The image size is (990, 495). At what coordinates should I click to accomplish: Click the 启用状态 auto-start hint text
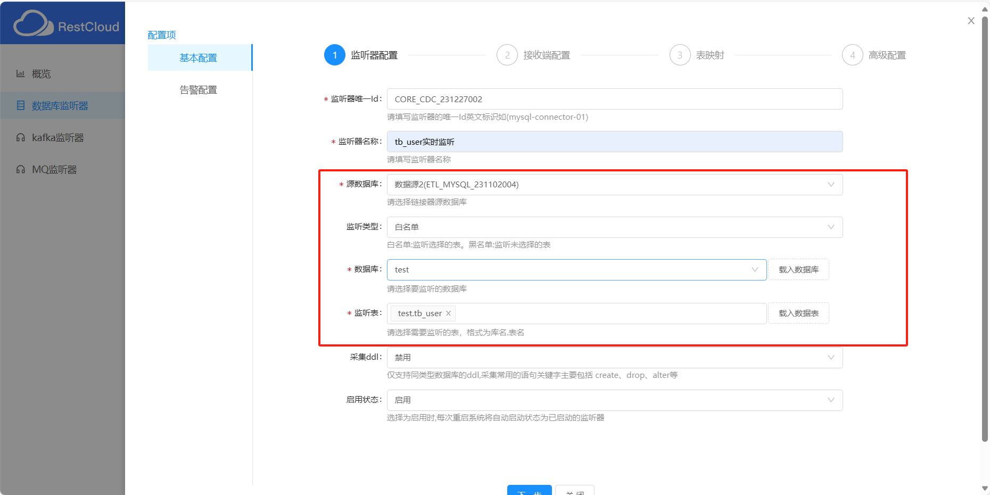click(496, 417)
